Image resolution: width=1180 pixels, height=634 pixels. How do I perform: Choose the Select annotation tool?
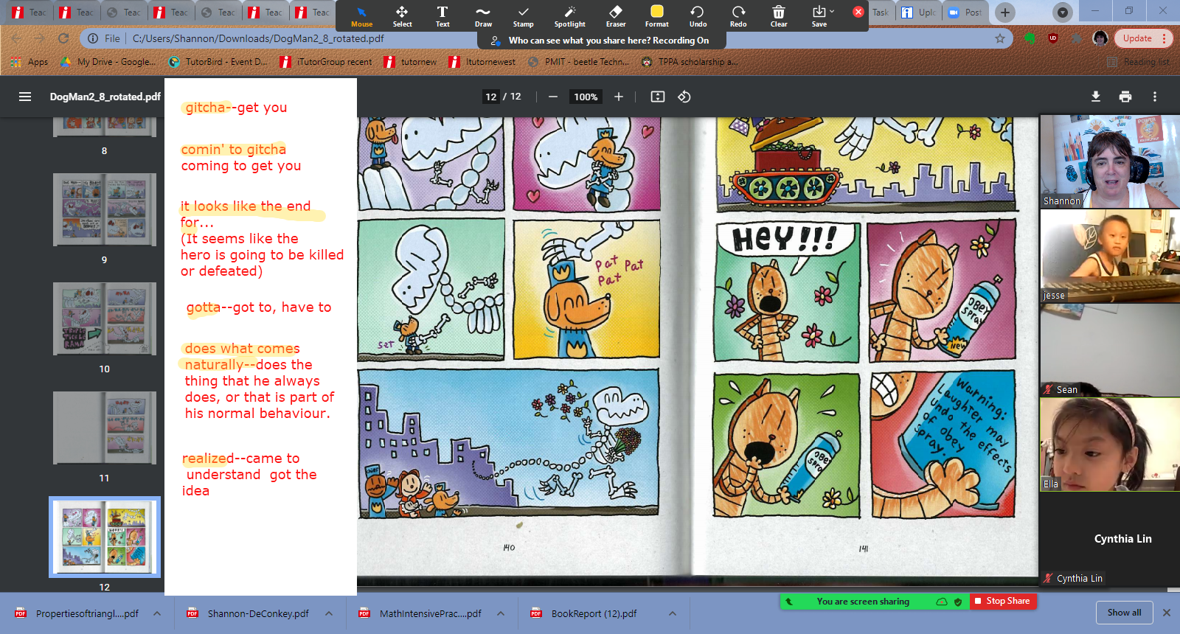[402, 16]
